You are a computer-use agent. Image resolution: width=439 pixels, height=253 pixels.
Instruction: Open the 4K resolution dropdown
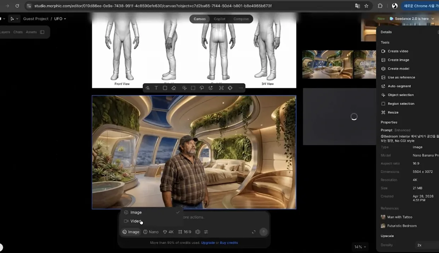point(168,232)
